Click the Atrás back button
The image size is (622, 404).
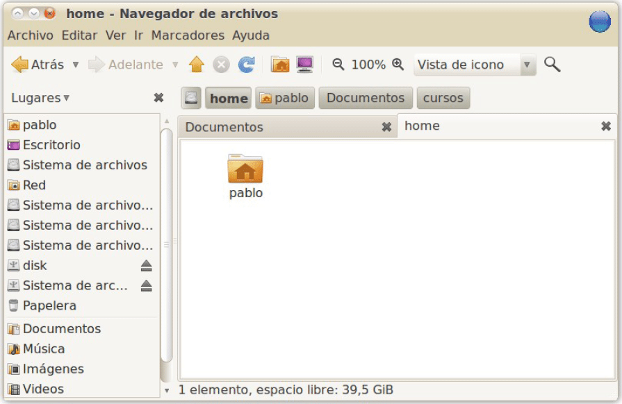(x=38, y=65)
